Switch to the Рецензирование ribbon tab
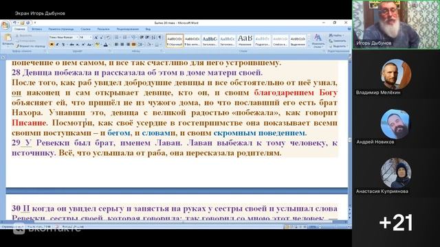 click(x=127, y=29)
